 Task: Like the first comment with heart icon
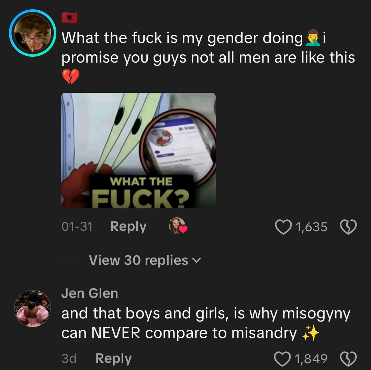coord(283,227)
